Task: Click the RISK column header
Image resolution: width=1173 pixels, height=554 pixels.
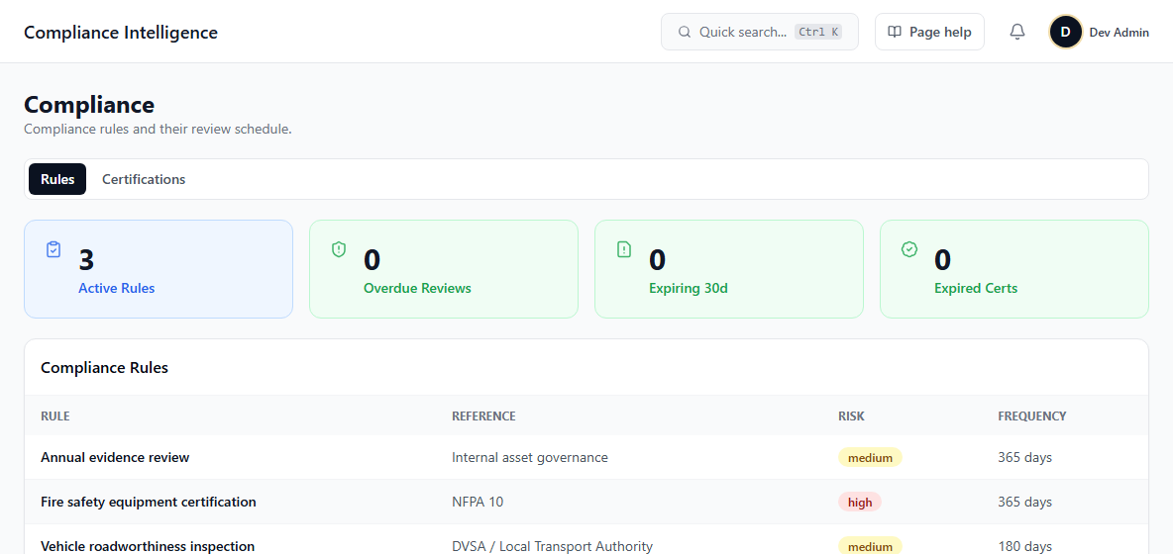Action: point(851,415)
